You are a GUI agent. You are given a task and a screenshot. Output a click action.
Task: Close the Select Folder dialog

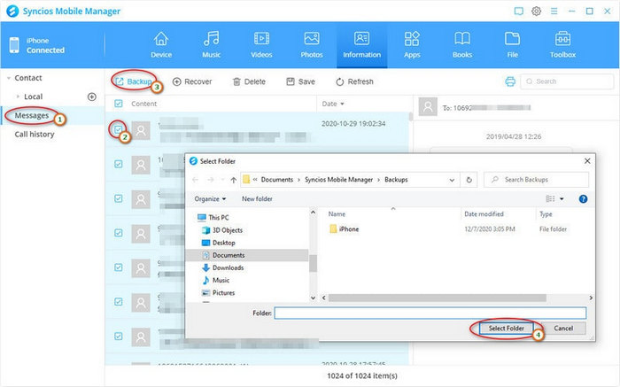click(x=587, y=161)
